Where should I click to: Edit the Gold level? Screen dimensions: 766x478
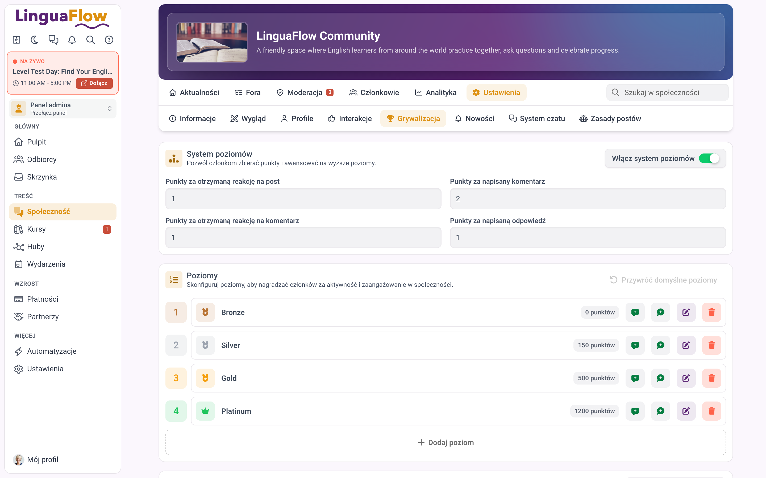pos(686,378)
